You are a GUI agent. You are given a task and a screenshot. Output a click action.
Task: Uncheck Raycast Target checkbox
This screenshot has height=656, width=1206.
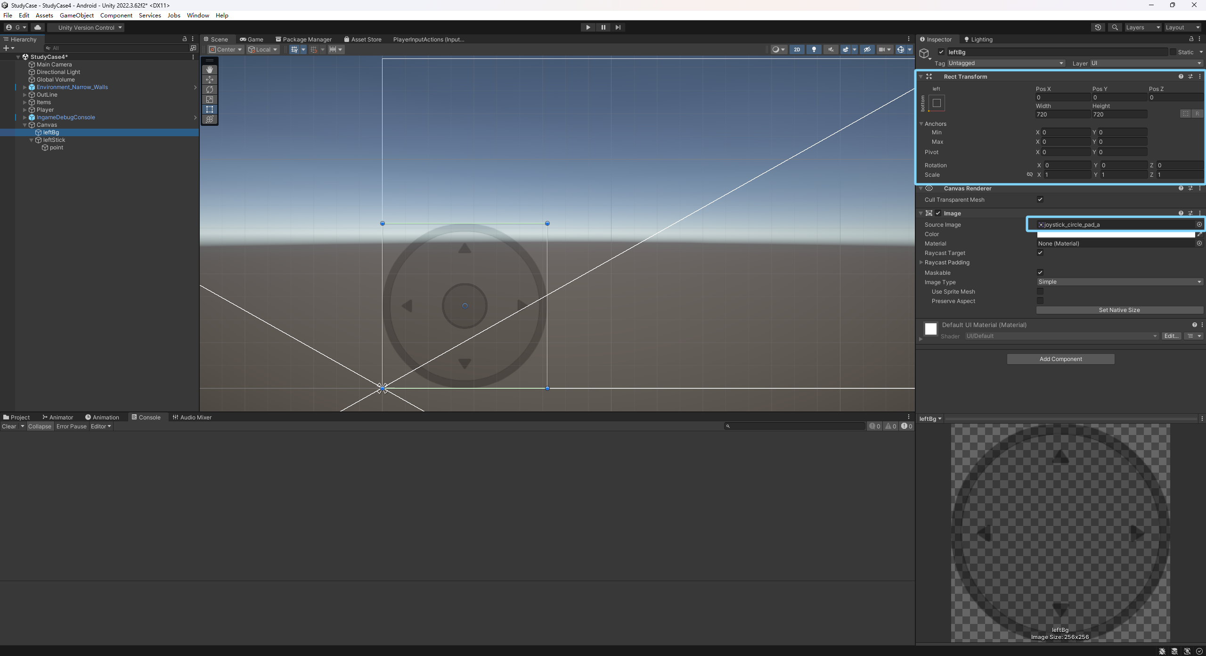click(x=1040, y=253)
